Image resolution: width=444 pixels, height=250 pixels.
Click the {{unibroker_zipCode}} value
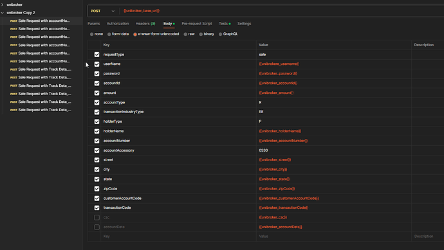[x=277, y=189]
